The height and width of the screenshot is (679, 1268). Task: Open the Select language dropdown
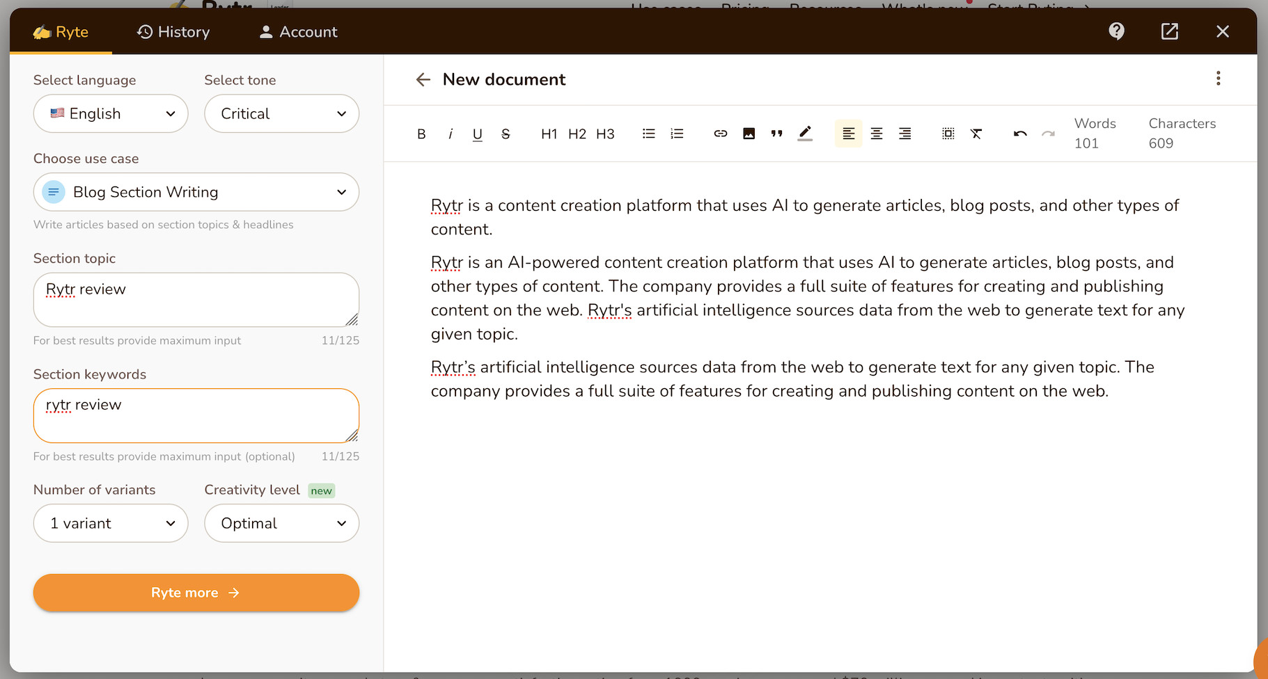(111, 113)
